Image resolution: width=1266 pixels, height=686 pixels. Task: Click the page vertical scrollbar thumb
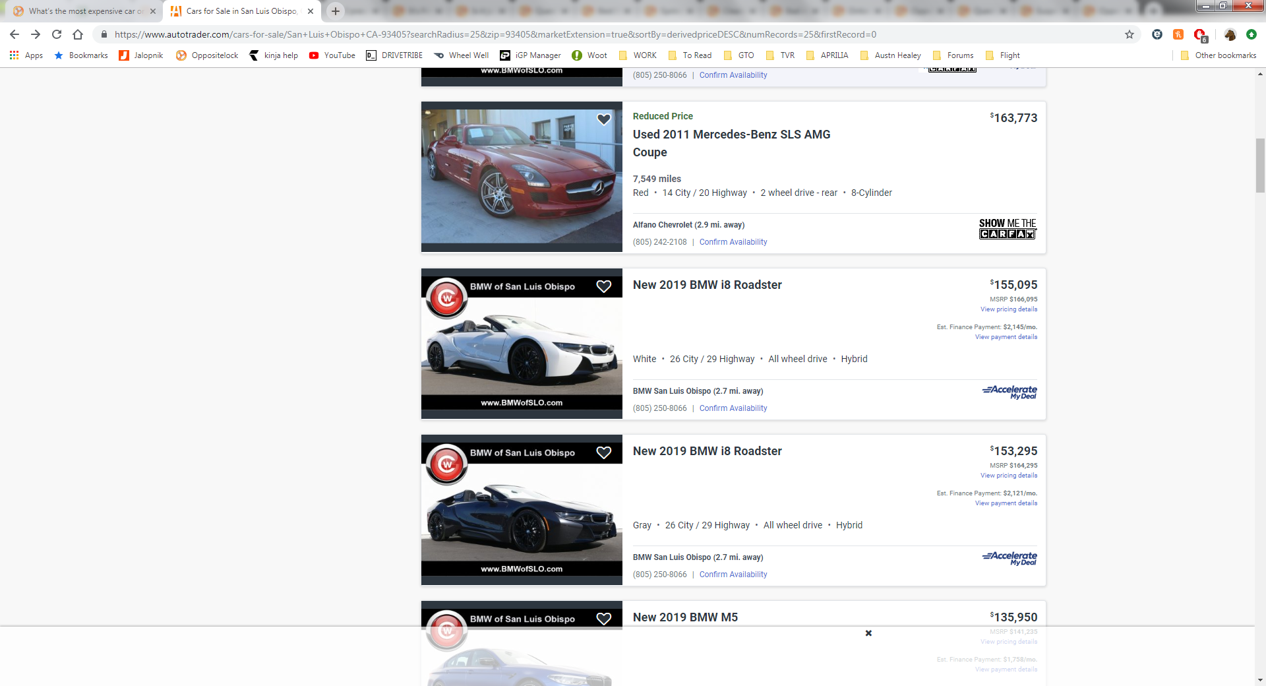[1260, 166]
